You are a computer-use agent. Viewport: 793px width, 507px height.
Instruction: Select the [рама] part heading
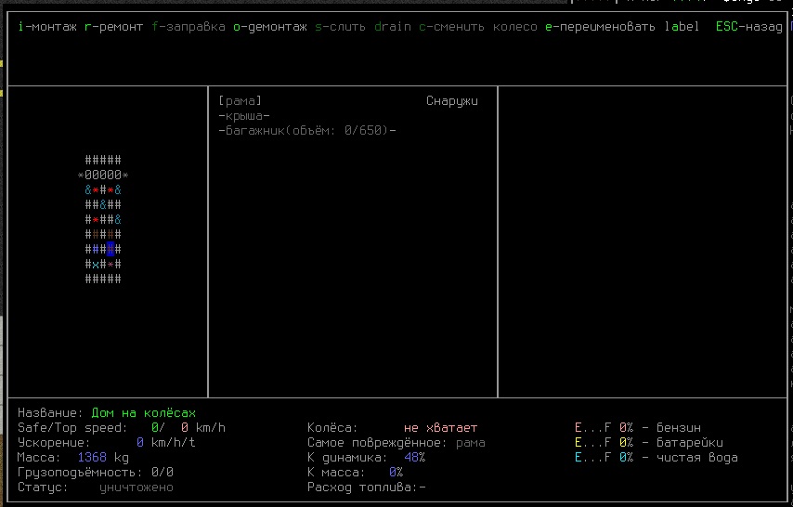[240, 100]
